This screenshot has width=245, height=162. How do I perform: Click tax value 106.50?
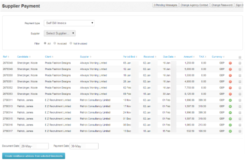(202, 131)
